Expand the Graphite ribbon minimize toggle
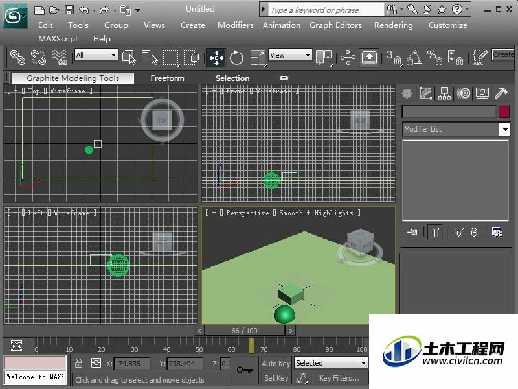The image size is (518, 389). click(x=284, y=78)
